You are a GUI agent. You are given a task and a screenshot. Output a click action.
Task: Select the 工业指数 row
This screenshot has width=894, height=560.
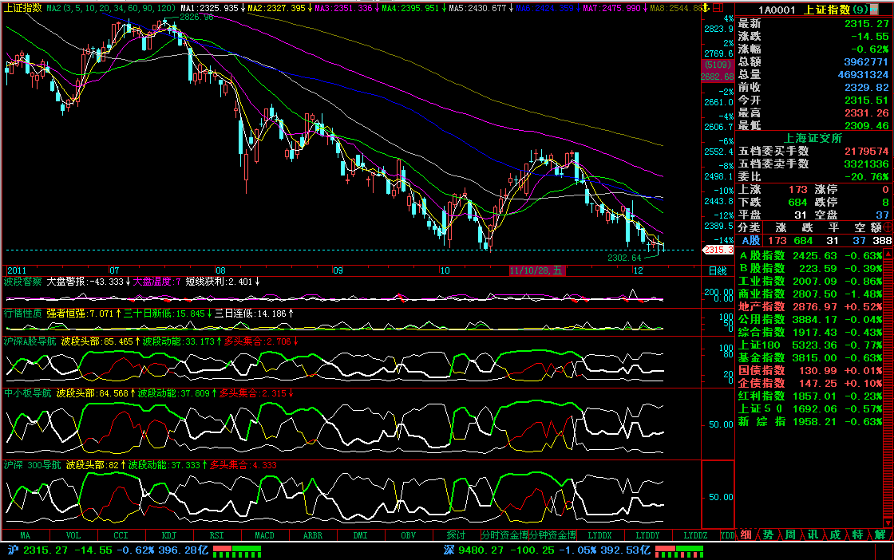810,281
